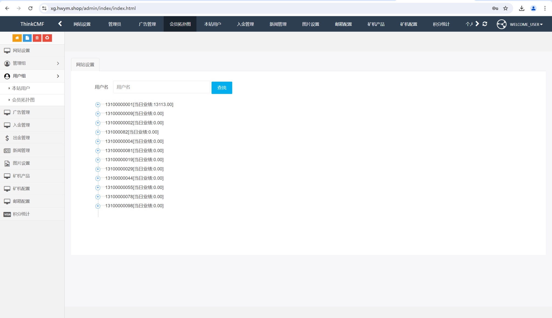Collapse sidebar with left chevron icon
The width and height of the screenshot is (552, 318).
click(x=60, y=24)
